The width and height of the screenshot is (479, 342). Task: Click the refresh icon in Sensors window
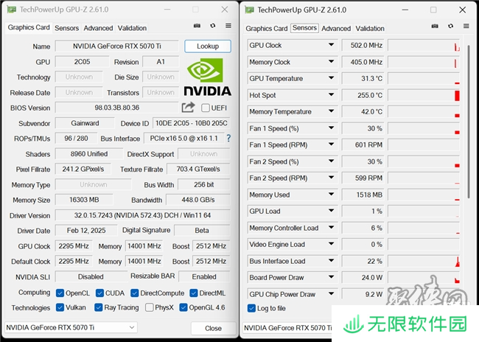[x=450, y=27]
